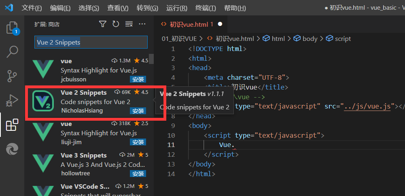405x196 pixels.
Task: Open the Run and Debug view icon
Action: [12, 100]
